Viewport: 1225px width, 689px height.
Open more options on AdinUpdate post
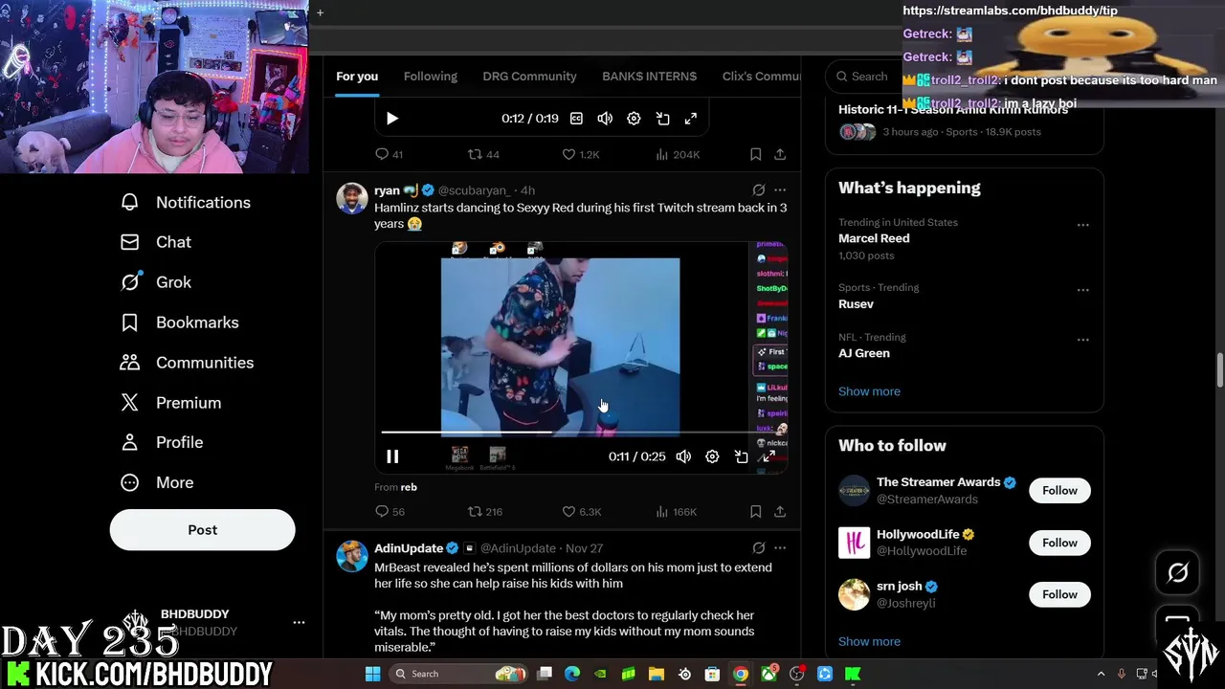(x=780, y=548)
